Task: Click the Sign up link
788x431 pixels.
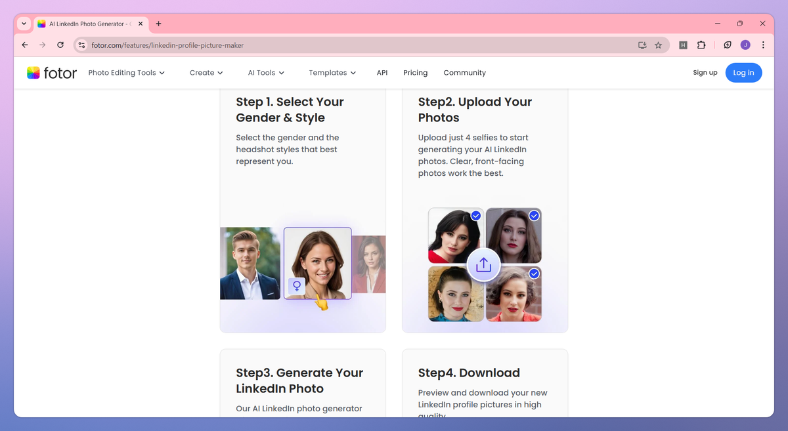Action: tap(705, 73)
